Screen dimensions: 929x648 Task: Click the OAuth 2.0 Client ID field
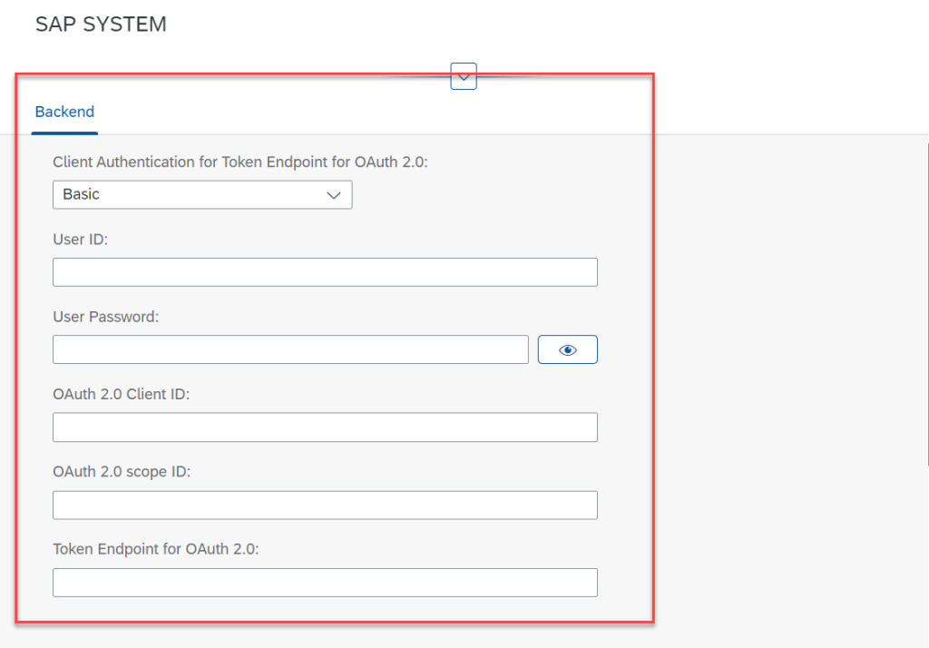click(x=325, y=427)
